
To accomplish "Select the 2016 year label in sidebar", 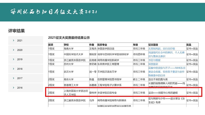I will point(20,88).
